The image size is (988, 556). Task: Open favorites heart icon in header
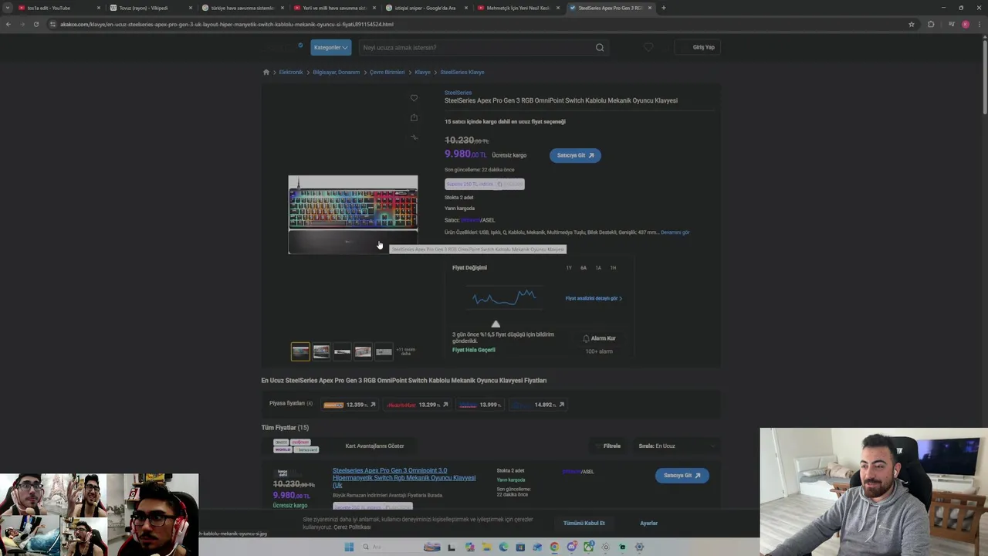(x=648, y=47)
